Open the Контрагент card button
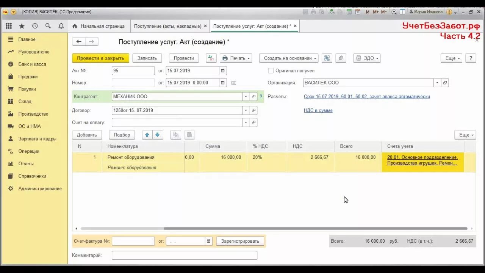 [x=254, y=97]
